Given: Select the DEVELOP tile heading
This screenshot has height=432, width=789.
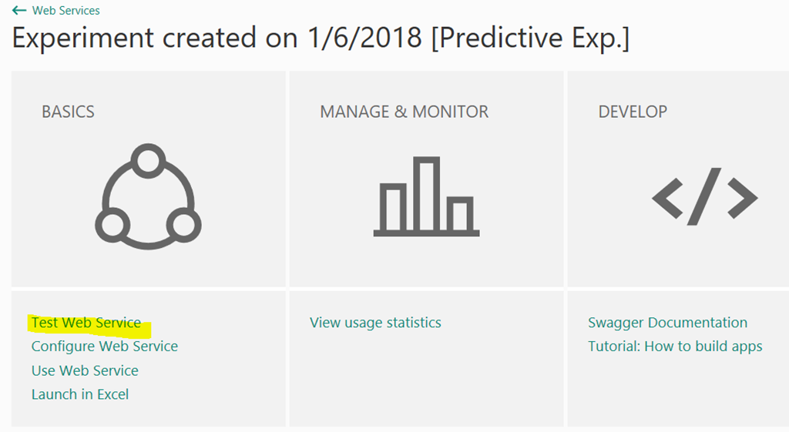Looking at the screenshot, I should pos(633,112).
